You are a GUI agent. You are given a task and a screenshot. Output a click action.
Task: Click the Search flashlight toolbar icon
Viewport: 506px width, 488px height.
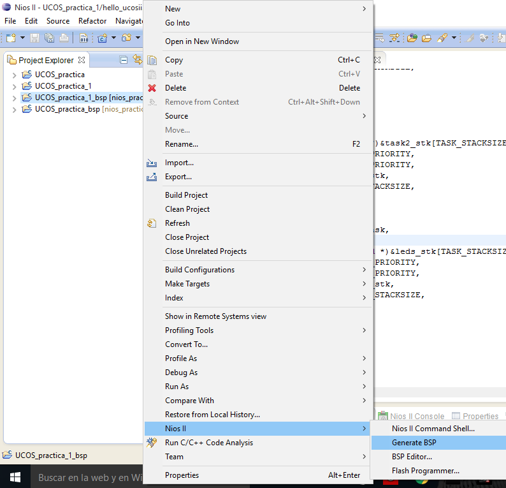pos(442,38)
